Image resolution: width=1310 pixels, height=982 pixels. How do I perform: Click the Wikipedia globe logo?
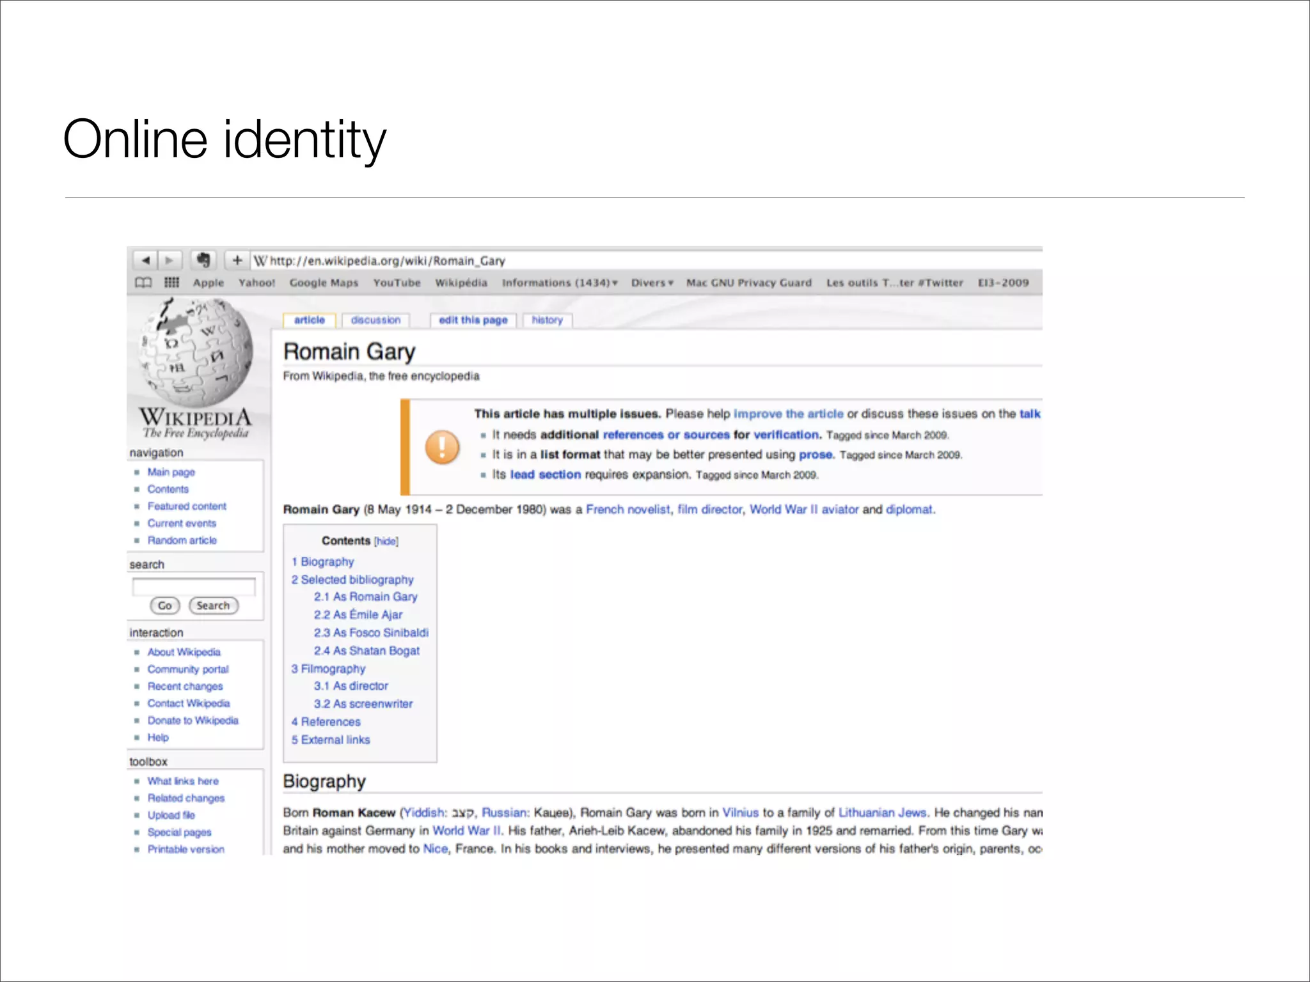pos(196,353)
